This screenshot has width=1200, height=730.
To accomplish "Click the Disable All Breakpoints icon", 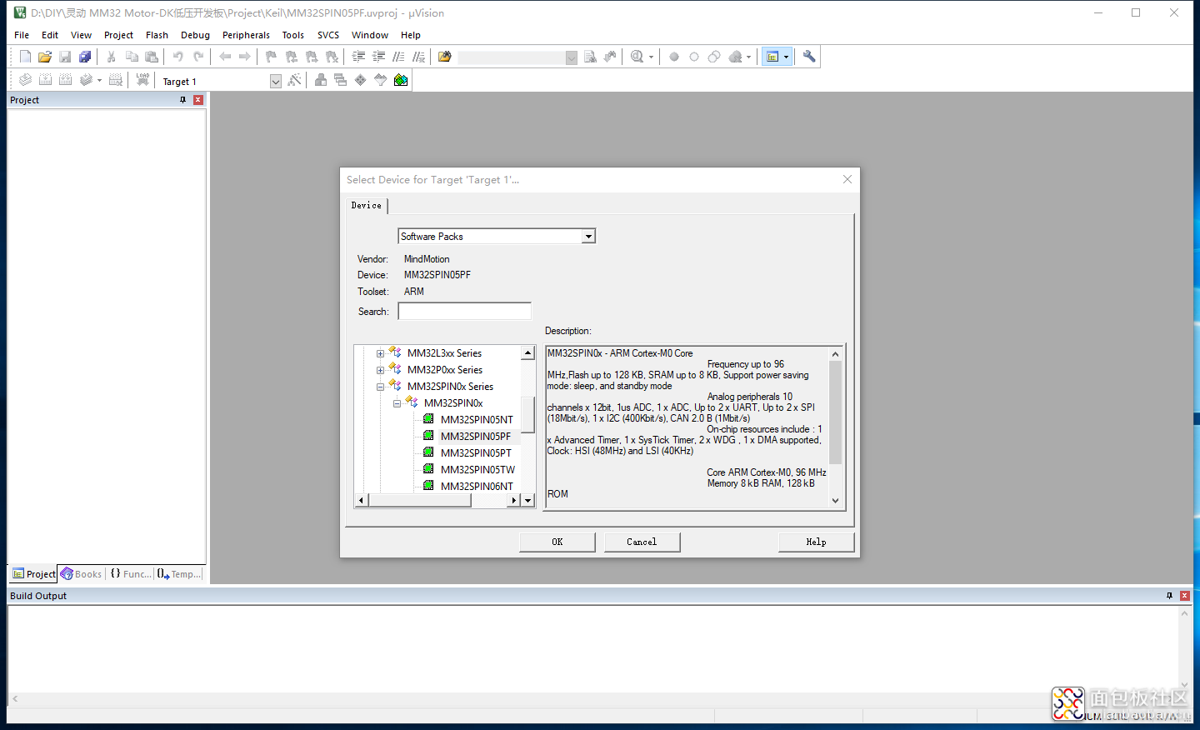I will click(714, 57).
